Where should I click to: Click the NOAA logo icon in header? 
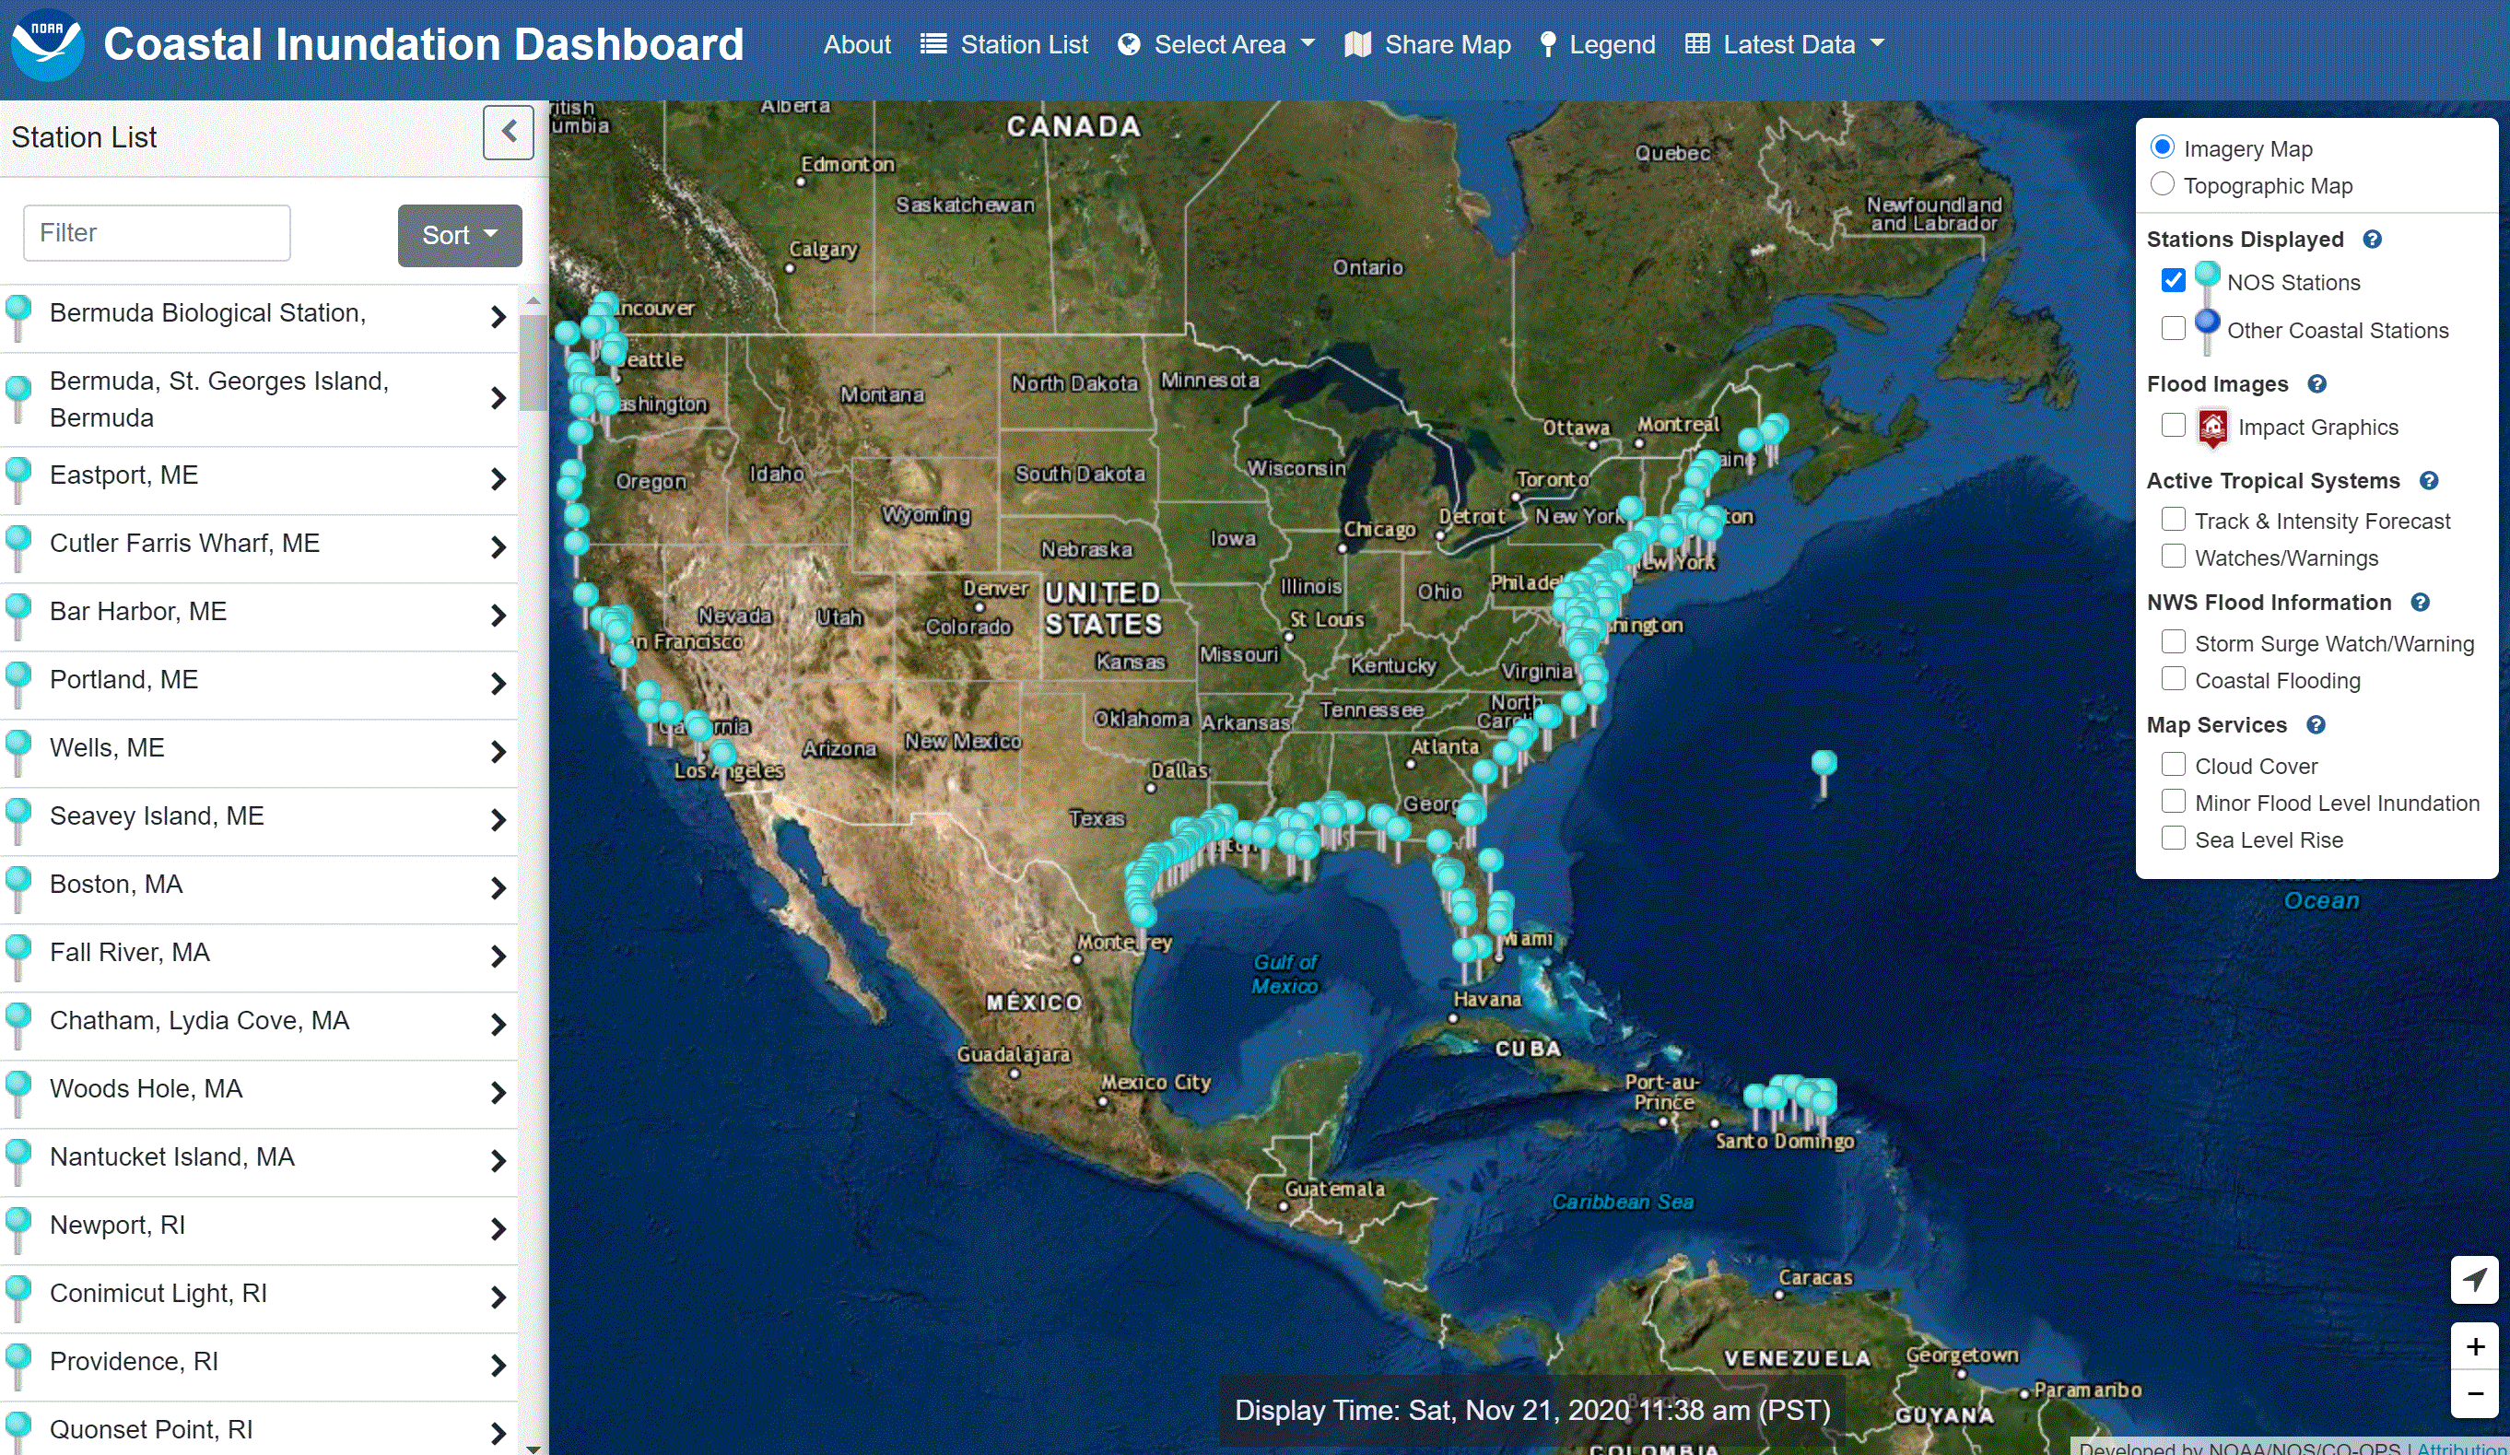[49, 43]
